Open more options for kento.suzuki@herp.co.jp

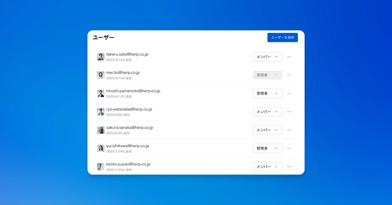[289, 167]
